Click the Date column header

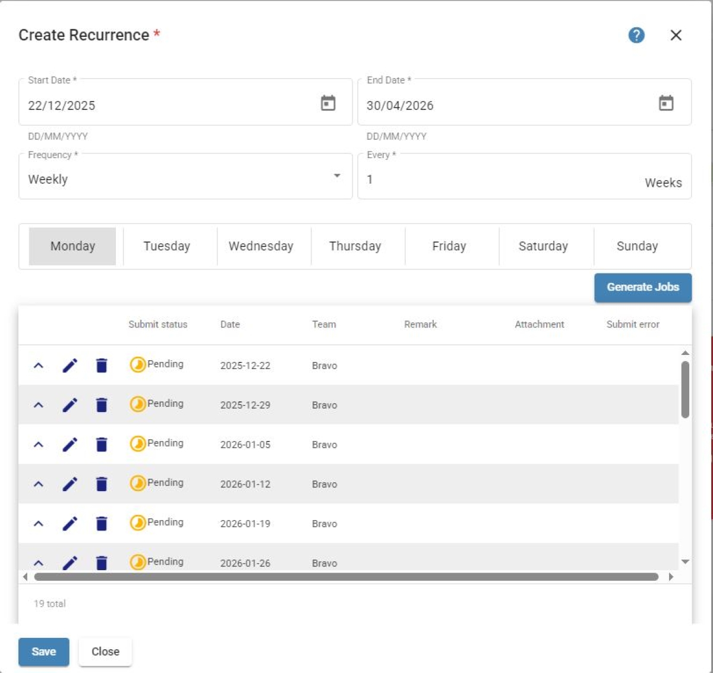coord(230,324)
